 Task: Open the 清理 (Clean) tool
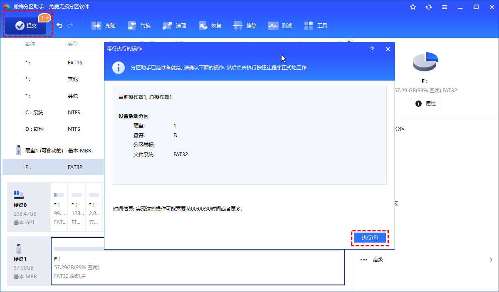(x=175, y=26)
